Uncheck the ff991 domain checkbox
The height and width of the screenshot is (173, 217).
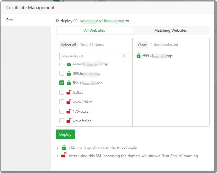tap(62, 83)
